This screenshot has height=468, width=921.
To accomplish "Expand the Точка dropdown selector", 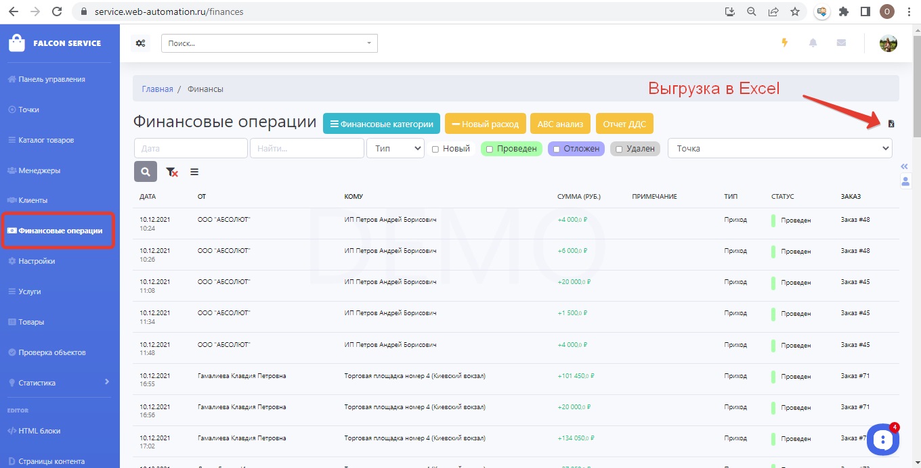I will point(779,148).
